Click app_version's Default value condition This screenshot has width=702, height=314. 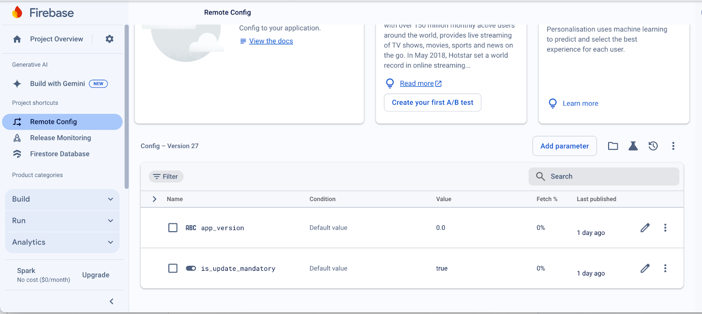(x=328, y=228)
